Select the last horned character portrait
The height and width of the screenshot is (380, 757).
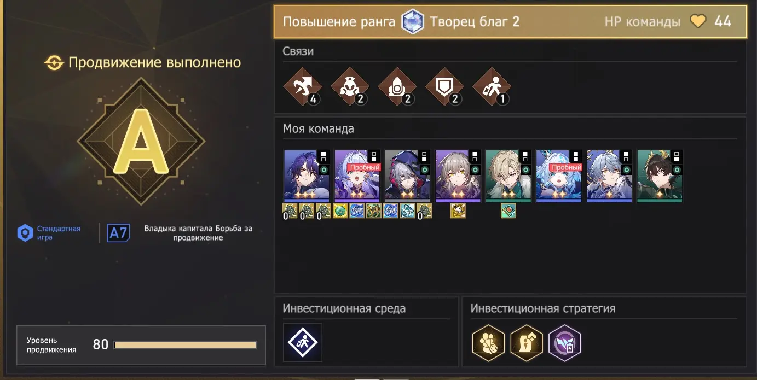(660, 176)
